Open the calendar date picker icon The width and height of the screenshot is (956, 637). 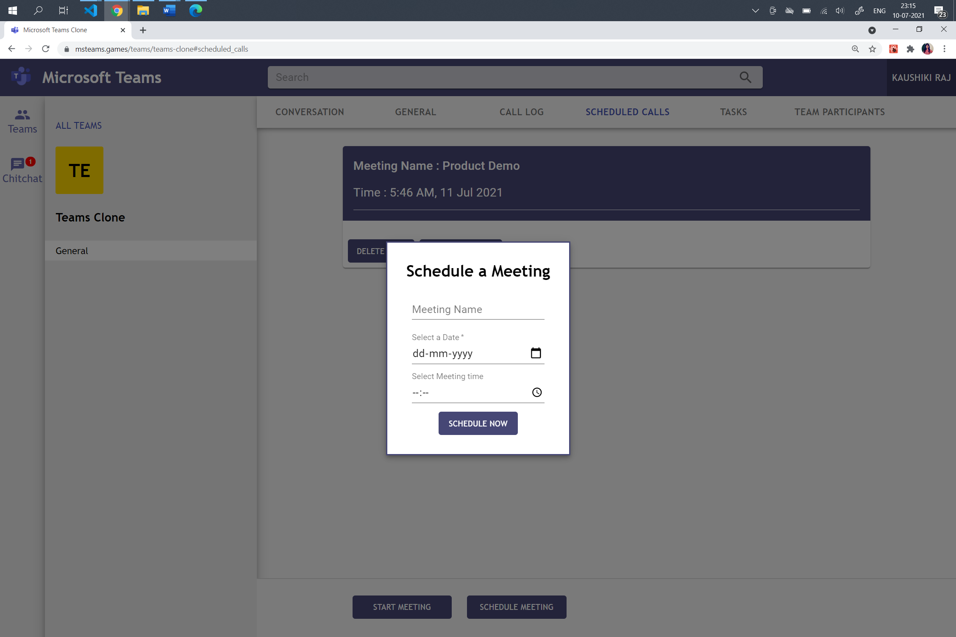(536, 352)
